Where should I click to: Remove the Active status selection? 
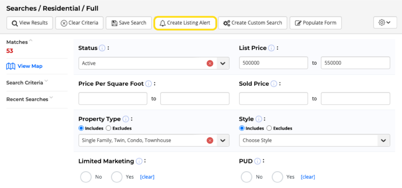point(210,63)
